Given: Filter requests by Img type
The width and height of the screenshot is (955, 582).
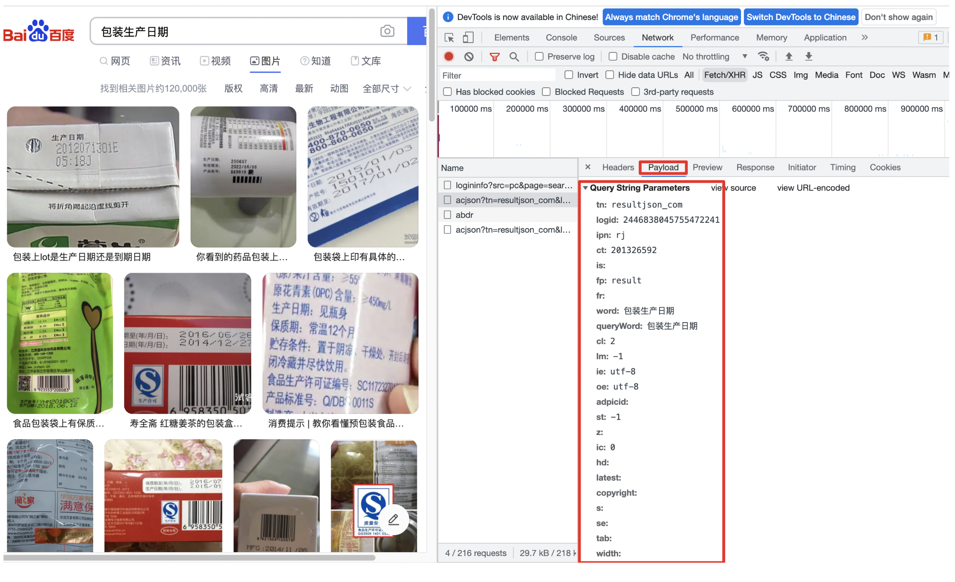Looking at the screenshot, I should coord(800,75).
